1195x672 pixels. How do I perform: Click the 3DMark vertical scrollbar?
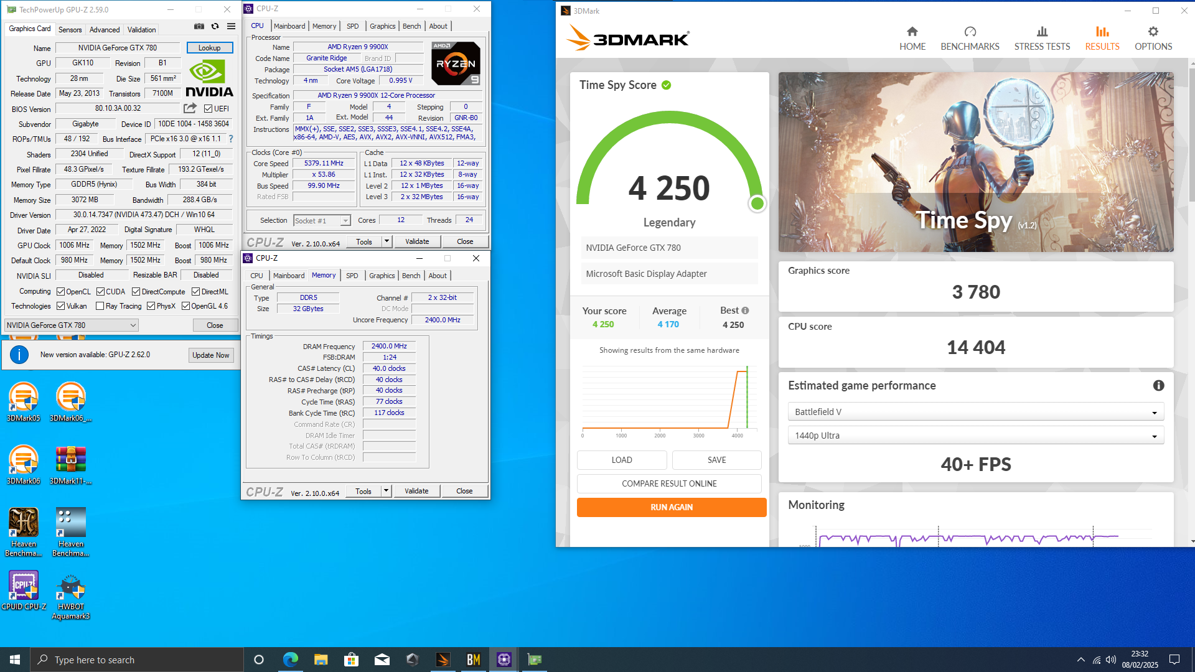point(1191,134)
